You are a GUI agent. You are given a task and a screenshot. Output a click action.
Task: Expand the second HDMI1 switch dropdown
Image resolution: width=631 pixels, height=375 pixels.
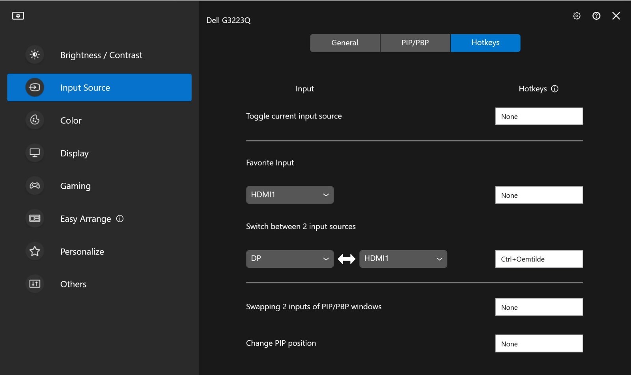(x=403, y=259)
